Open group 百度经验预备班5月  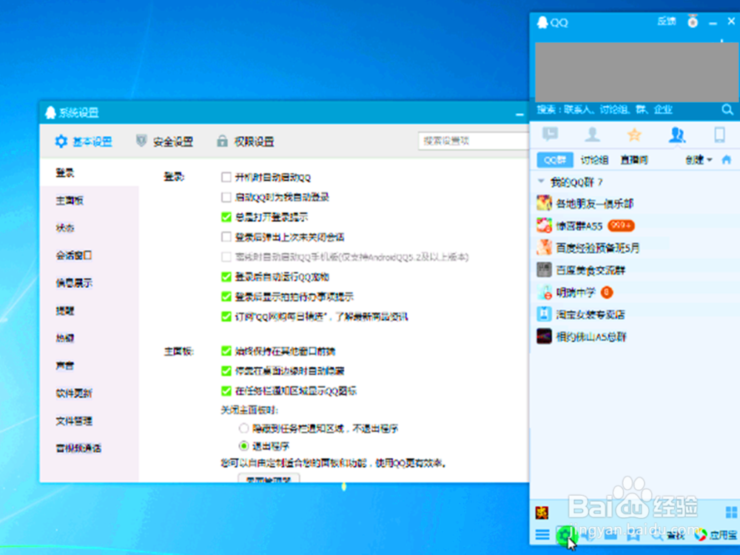pos(635,247)
